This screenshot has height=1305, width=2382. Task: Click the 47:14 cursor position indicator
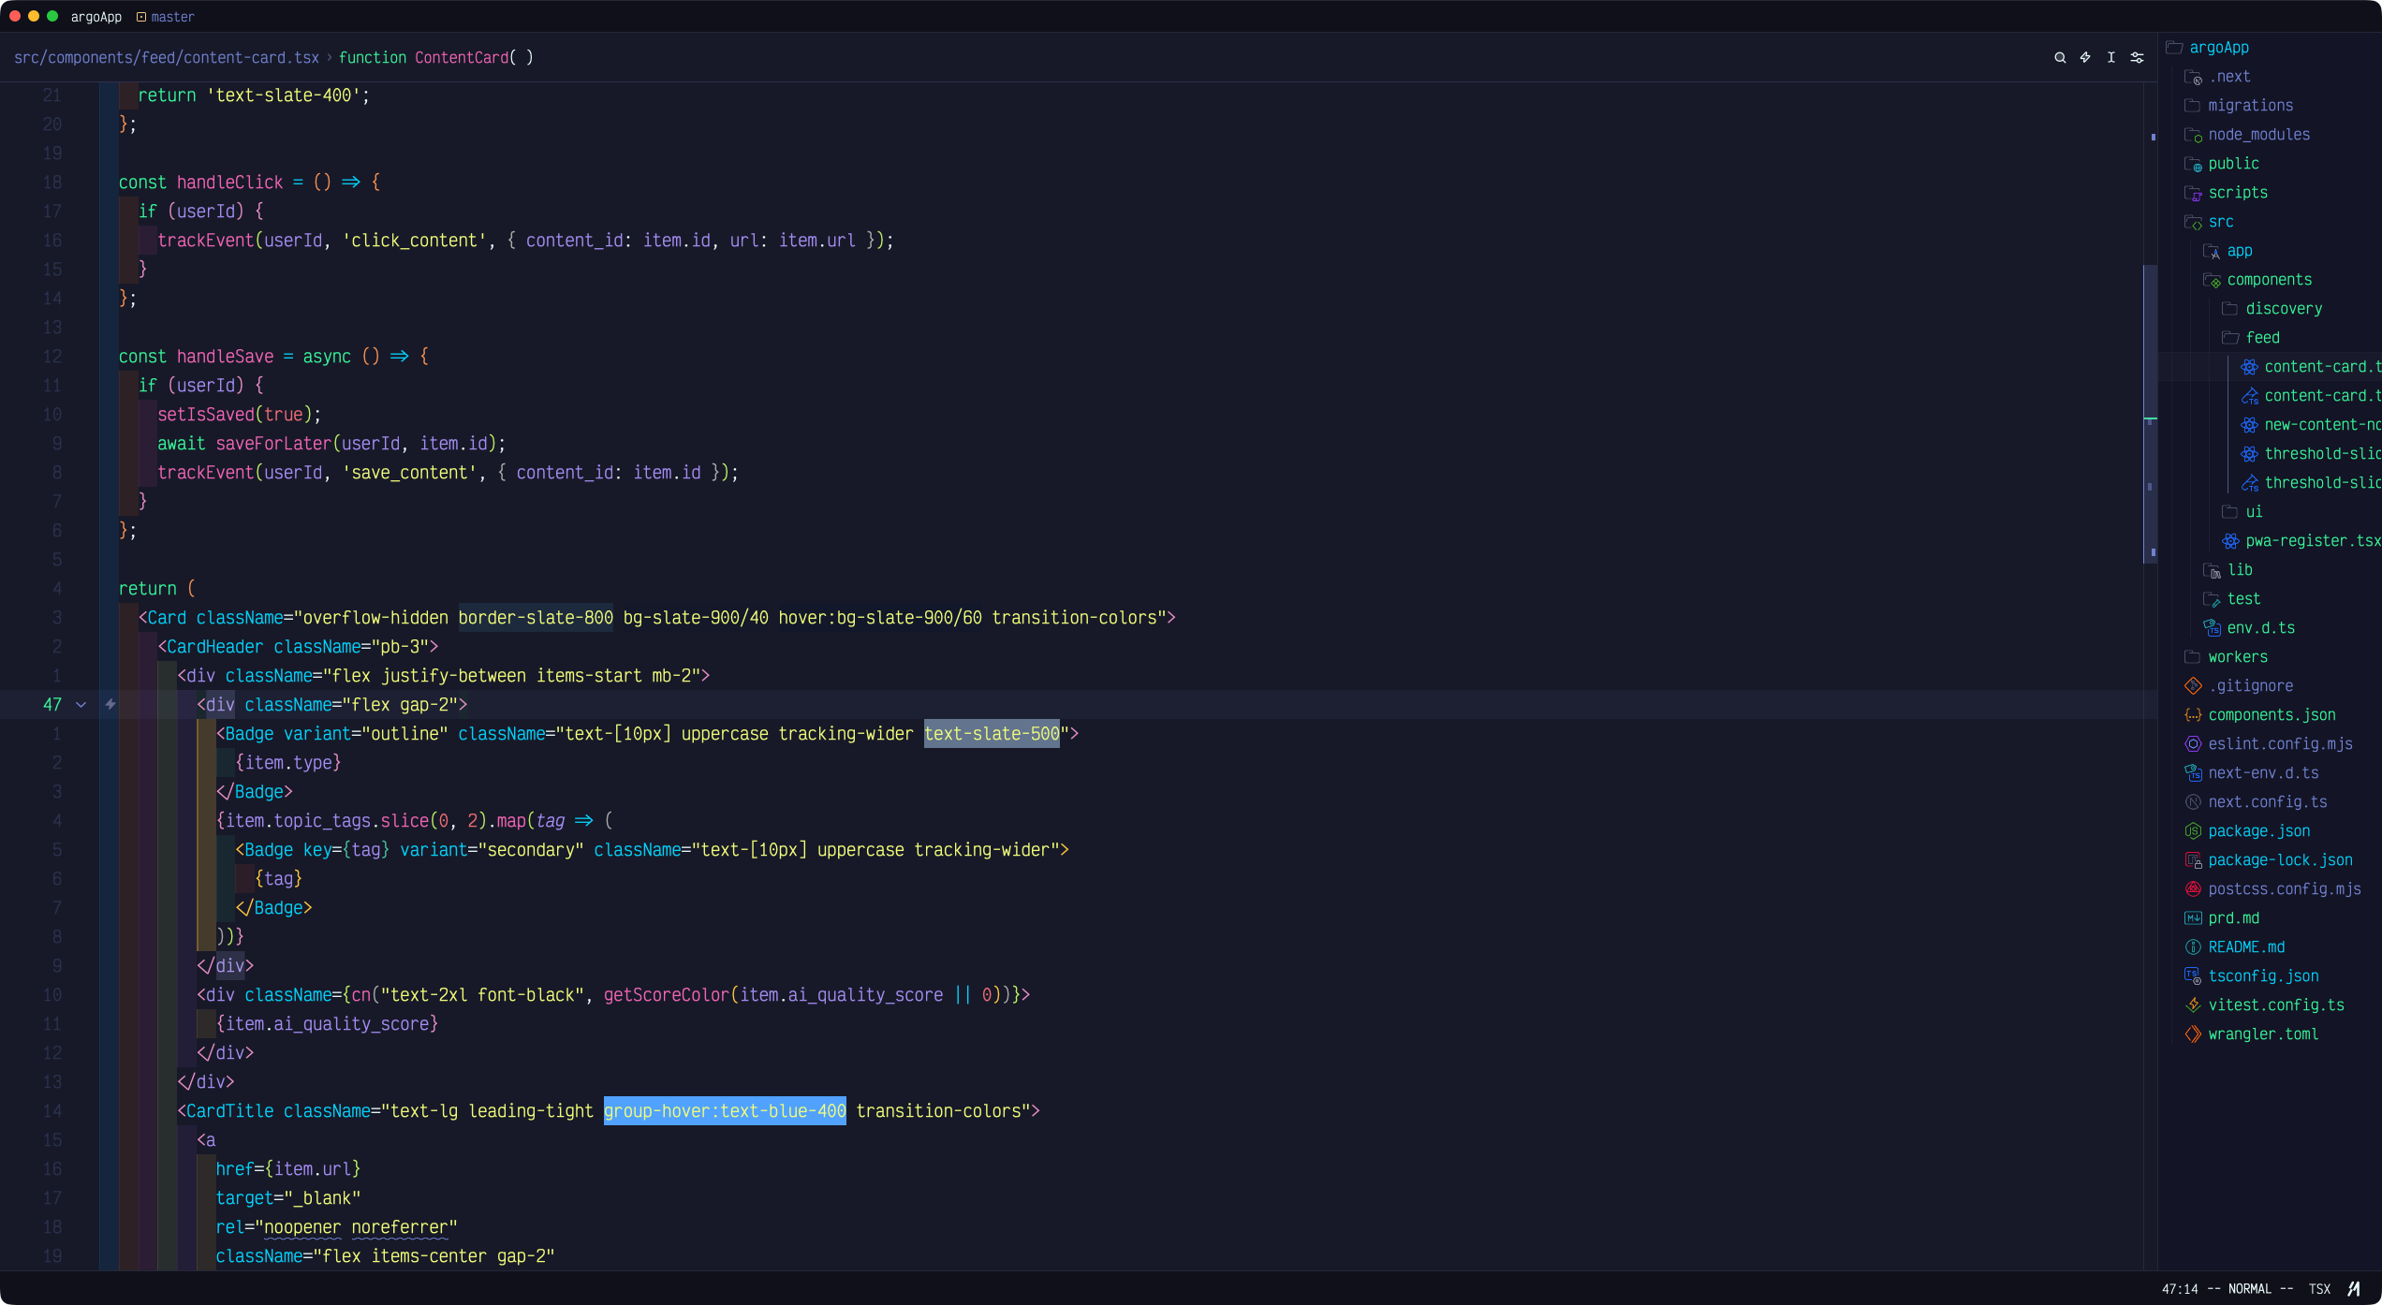point(2180,1289)
